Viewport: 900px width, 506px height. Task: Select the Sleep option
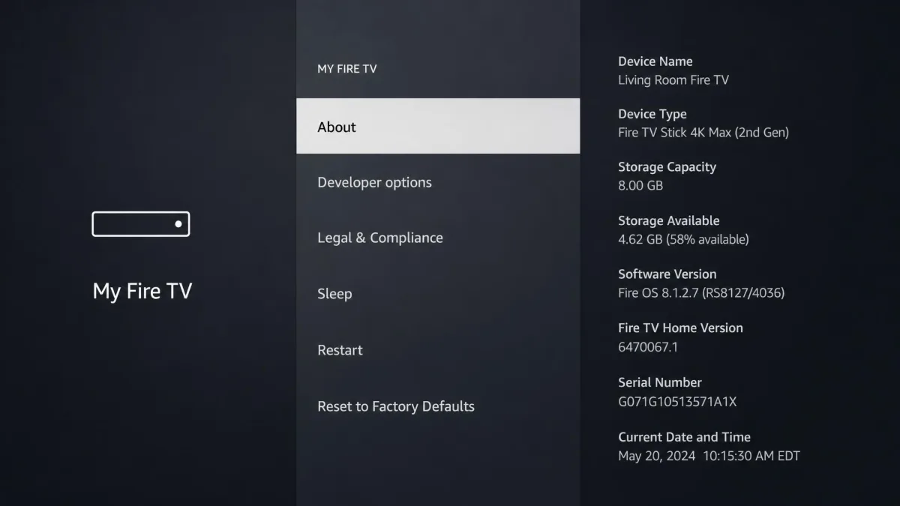point(438,294)
